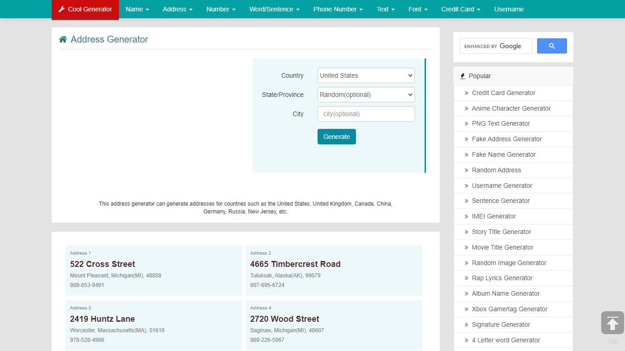The height and width of the screenshot is (351, 625).
Task: Open Signature Generator link
Action: (501, 324)
